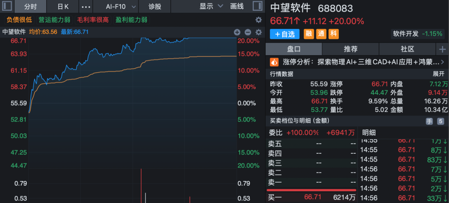Zoom out chart with minus icon

[x=248, y=32]
